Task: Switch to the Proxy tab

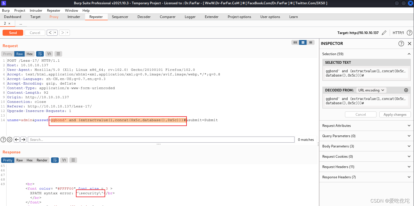Action: coord(54,17)
